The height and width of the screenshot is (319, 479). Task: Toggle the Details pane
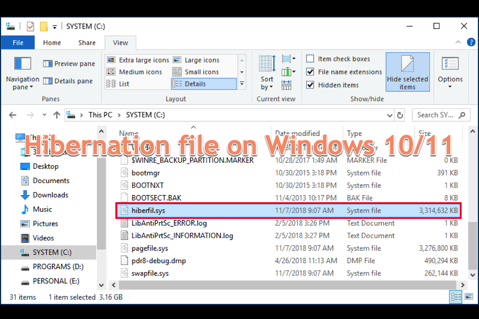point(68,81)
